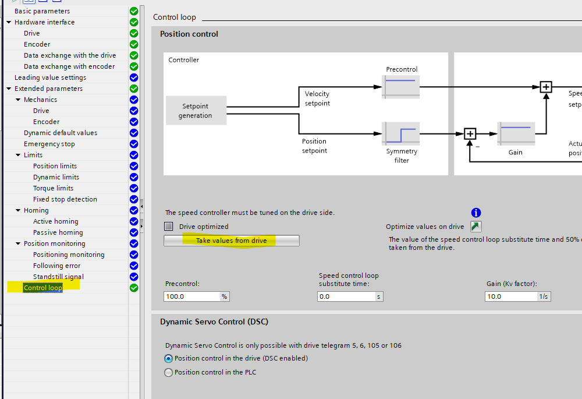582x399 pixels.
Task: Collapse the Mechanics tree node
Action: coord(18,100)
